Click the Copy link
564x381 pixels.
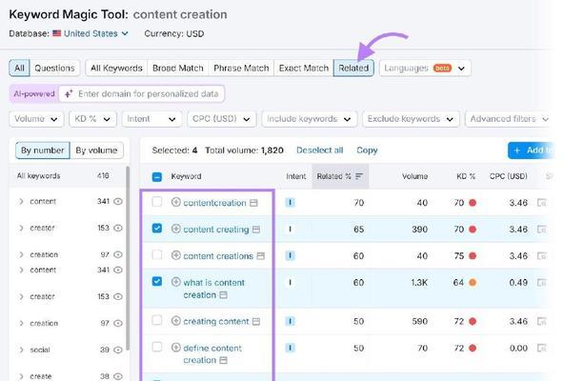pos(367,150)
